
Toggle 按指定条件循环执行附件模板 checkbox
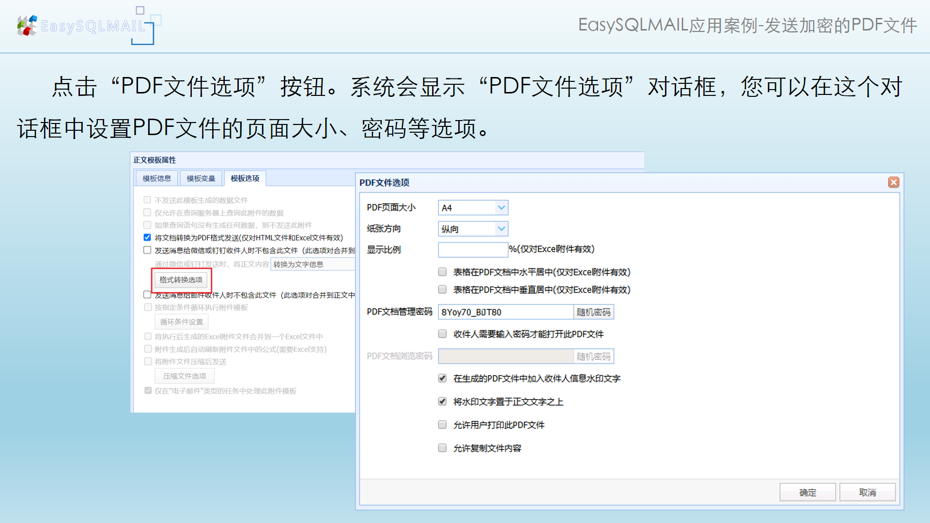pyautogui.click(x=148, y=307)
